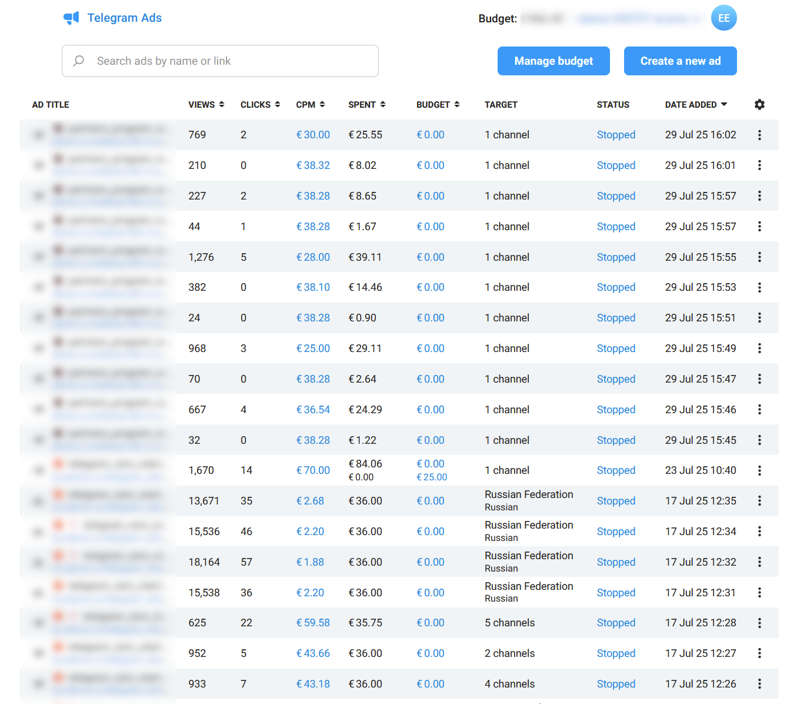Click the Create a new ad button

point(680,61)
